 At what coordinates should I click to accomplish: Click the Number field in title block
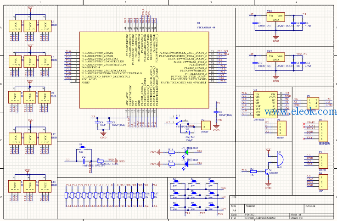[x=274, y=208]
